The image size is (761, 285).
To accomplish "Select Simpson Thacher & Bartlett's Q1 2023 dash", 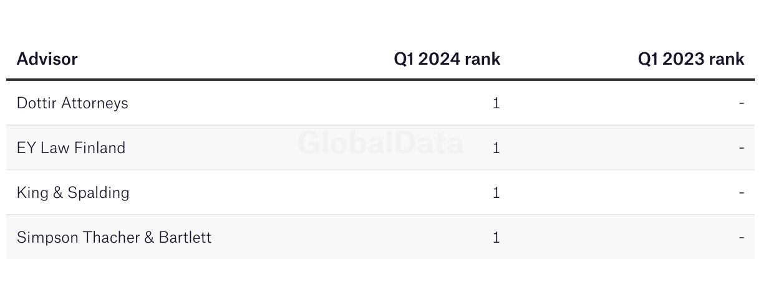I will pyautogui.click(x=742, y=237).
